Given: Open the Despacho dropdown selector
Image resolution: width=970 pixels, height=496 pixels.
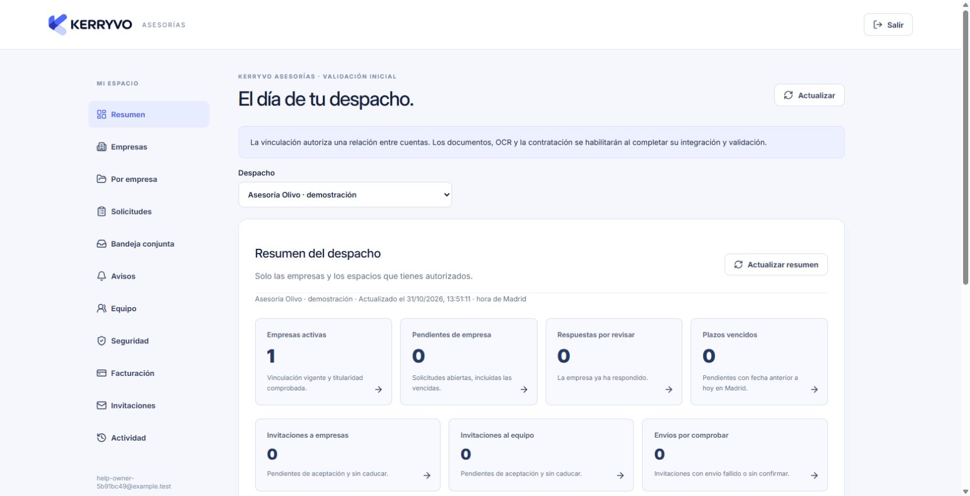Looking at the screenshot, I should point(345,195).
